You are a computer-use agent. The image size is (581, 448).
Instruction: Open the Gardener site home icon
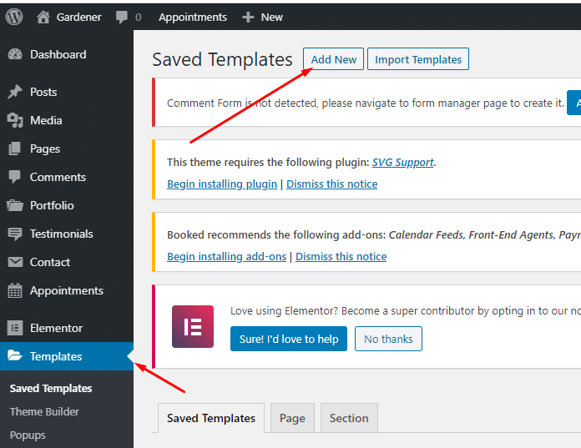(x=43, y=17)
